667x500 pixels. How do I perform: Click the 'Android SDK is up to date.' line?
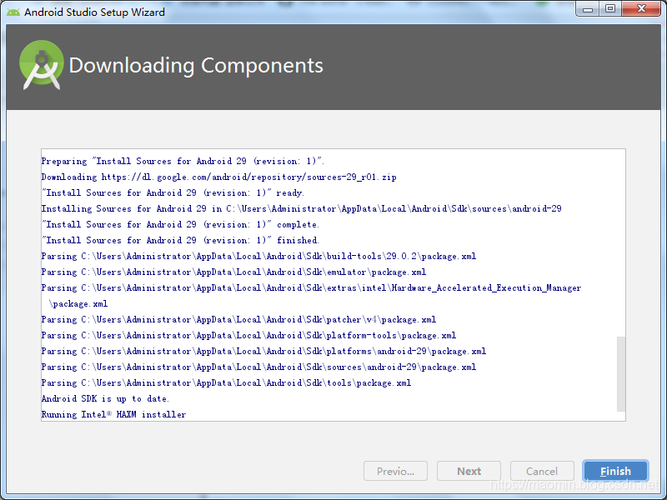pyautogui.click(x=105, y=399)
